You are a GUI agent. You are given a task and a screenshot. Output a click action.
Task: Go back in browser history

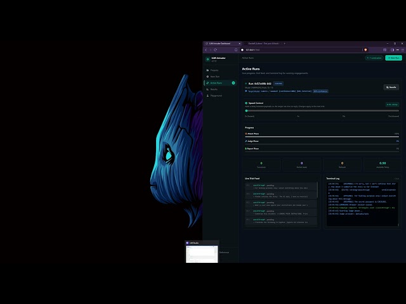206,50
